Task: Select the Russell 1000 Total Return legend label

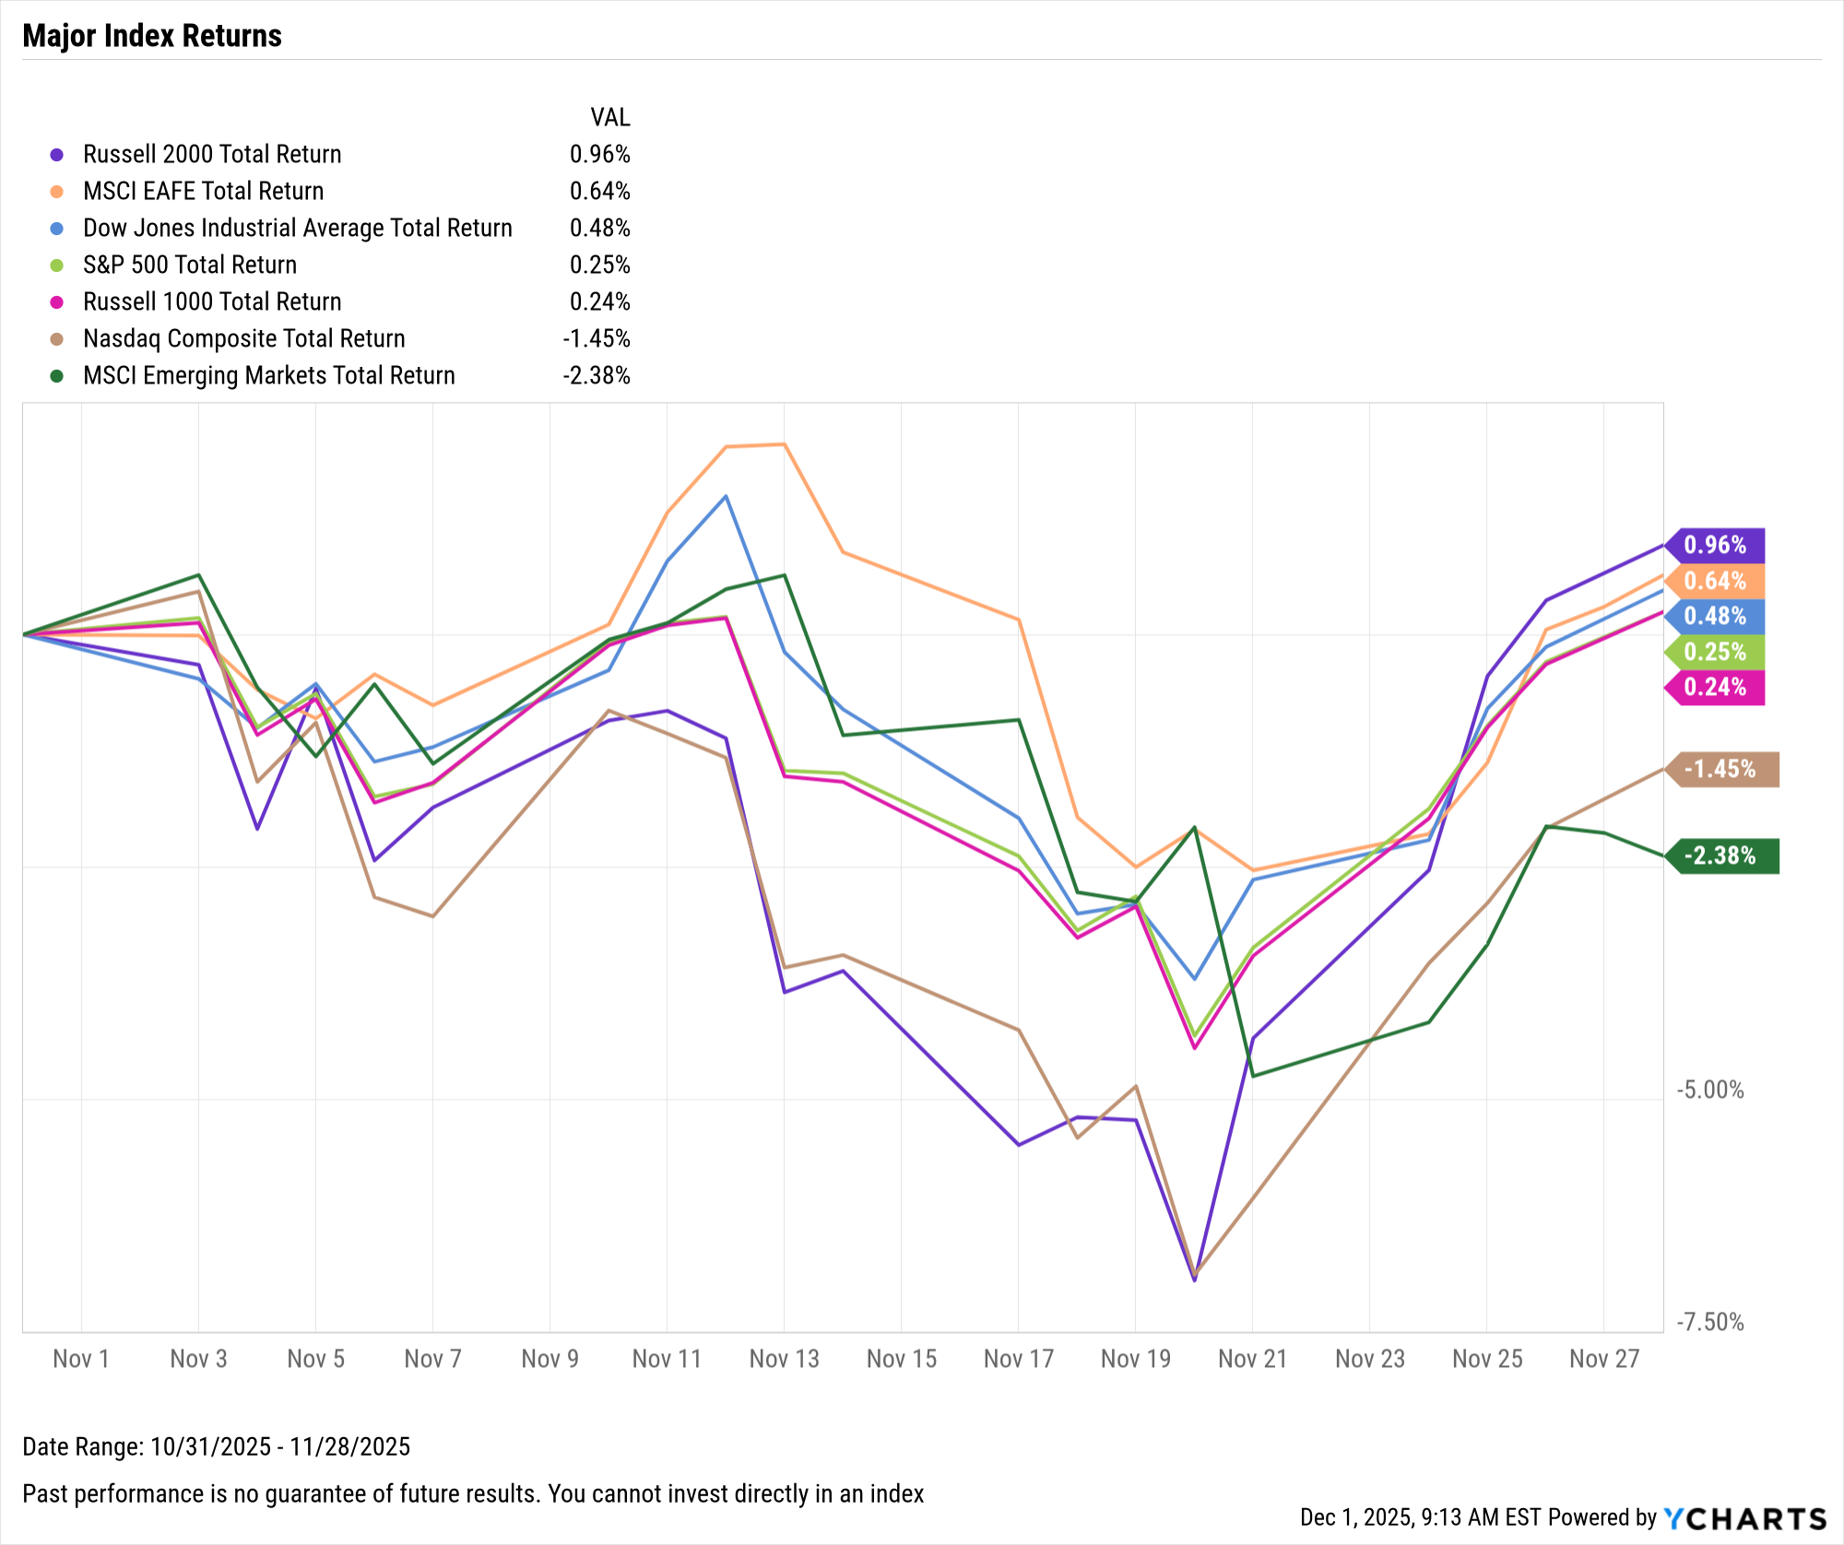Action: coord(212,302)
